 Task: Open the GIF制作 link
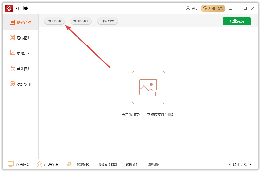[x=153, y=164]
